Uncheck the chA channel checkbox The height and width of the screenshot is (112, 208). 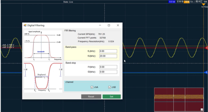(x=92, y=87)
